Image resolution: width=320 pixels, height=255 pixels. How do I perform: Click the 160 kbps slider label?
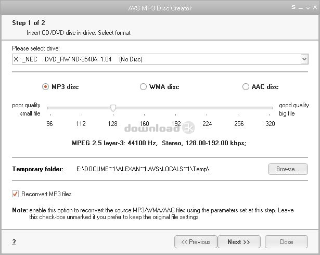pyautogui.click(x=144, y=124)
